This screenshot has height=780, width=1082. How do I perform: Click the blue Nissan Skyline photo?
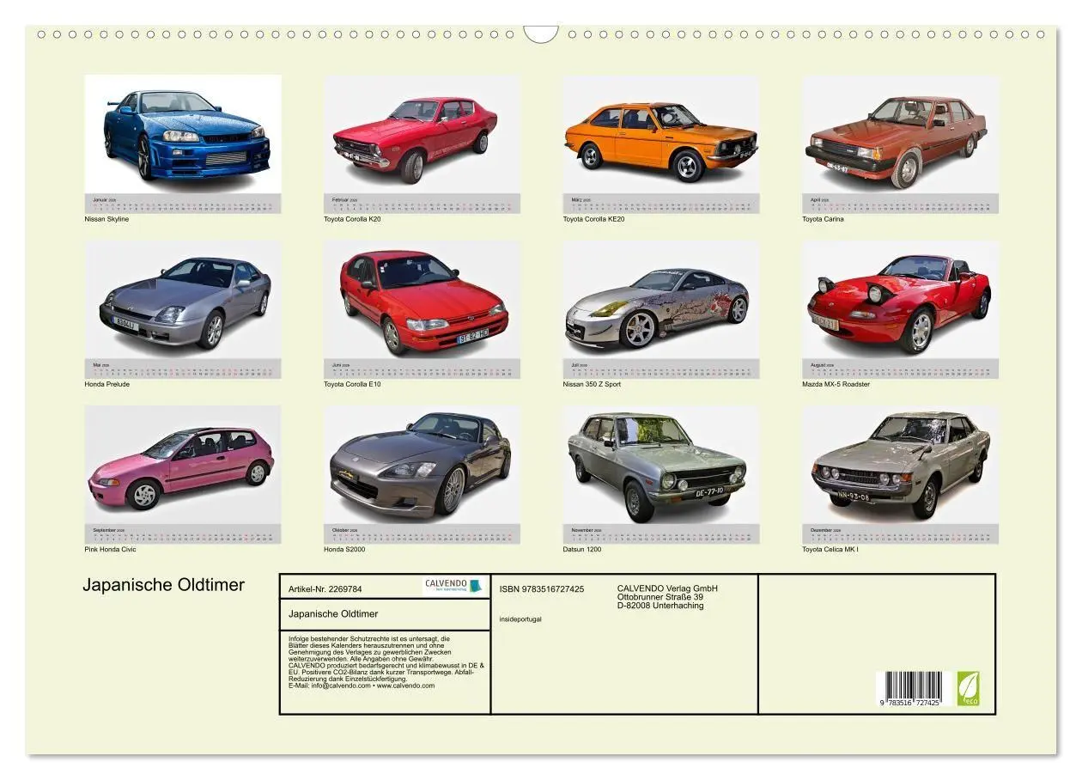tap(183, 134)
